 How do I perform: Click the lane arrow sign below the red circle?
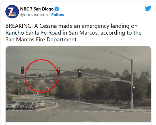pyautogui.click(x=37, y=96)
